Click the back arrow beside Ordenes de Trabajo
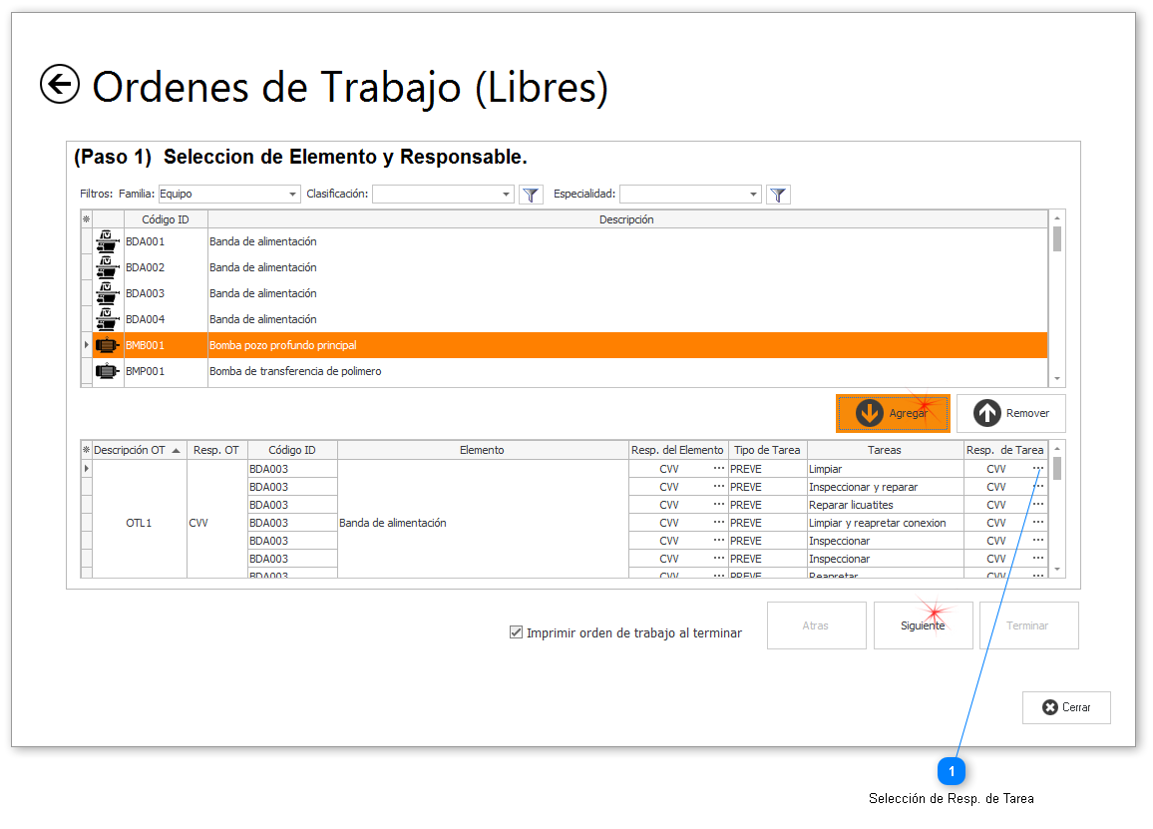 click(60, 85)
